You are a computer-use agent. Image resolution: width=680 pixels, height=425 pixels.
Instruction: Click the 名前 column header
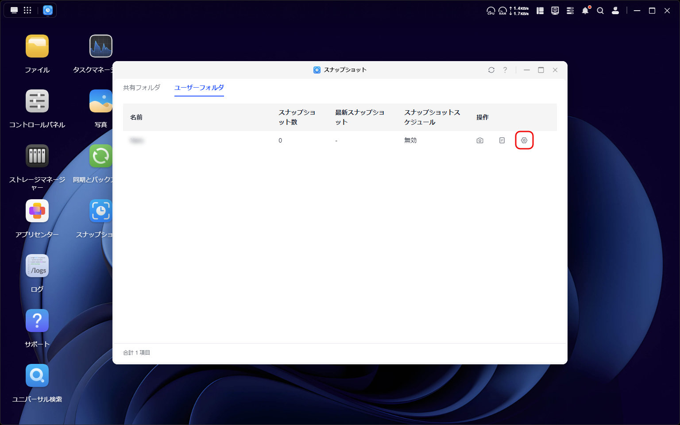(x=136, y=117)
